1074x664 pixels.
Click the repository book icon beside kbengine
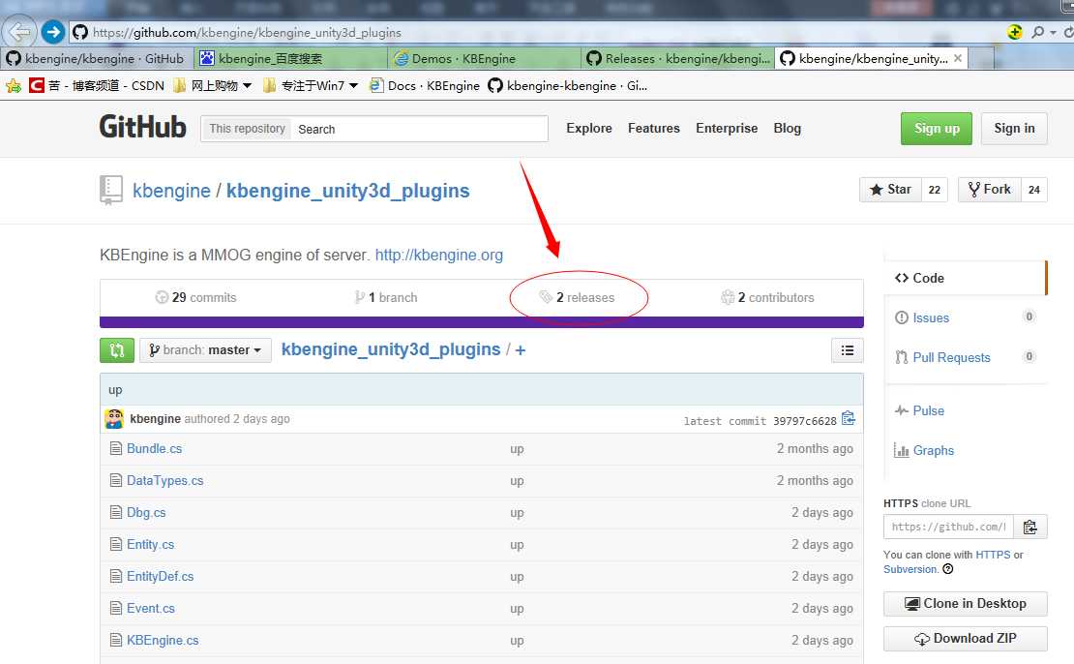pos(111,190)
